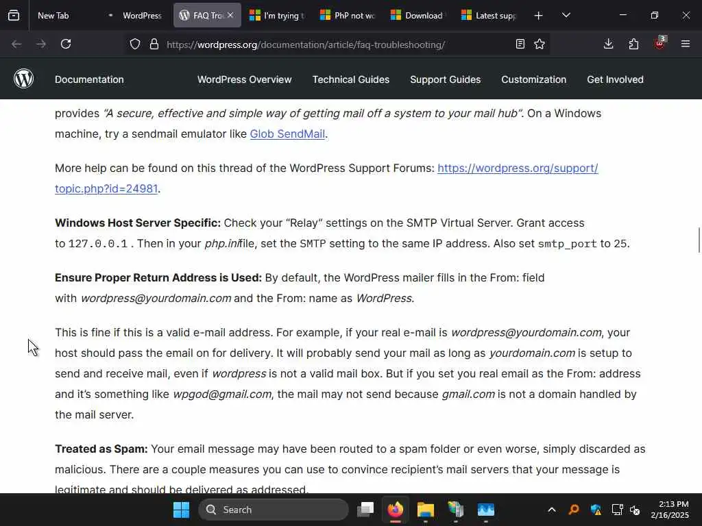This screenshot has height=526, width=702.
Task: Click the WordPress logo in header
Action: [x=24, y=79]
